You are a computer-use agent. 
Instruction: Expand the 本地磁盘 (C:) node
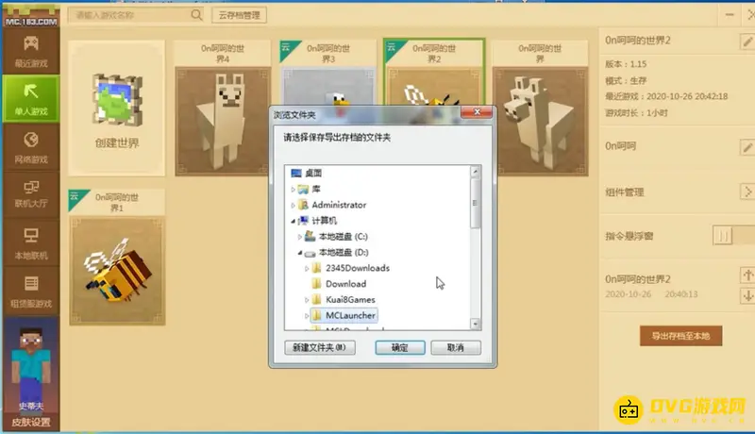(x=300, y=237)
